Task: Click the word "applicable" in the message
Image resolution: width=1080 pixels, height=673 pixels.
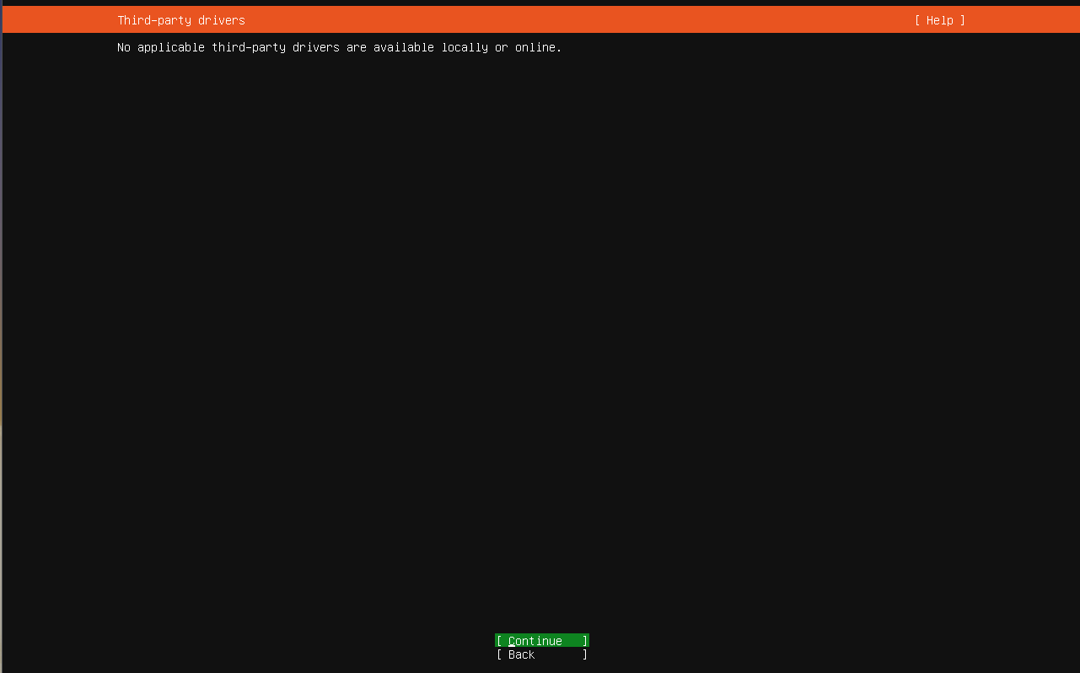Action: pyautogui.click(x=171, y=48)
